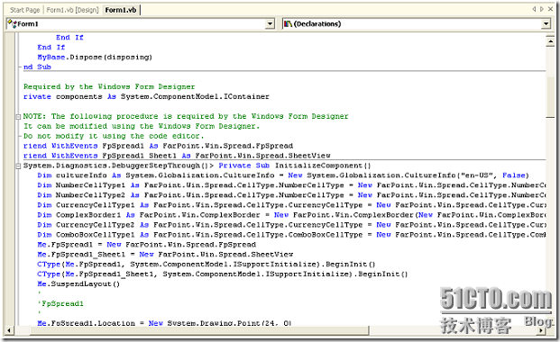Viewport: 560px width, 342px height.
Task: Collapse the InitializeComponent sub outline
Action: click(18, 166)
